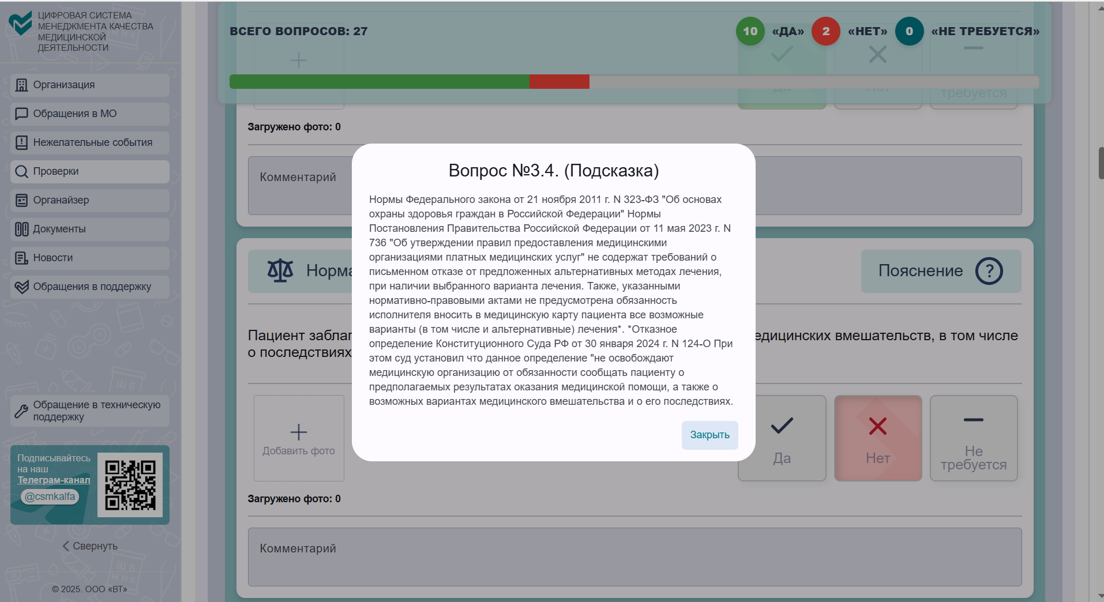This screenshot has height=602, width=1104.
Task: Select the Да answer option
Action: click(x=782, y=438)
